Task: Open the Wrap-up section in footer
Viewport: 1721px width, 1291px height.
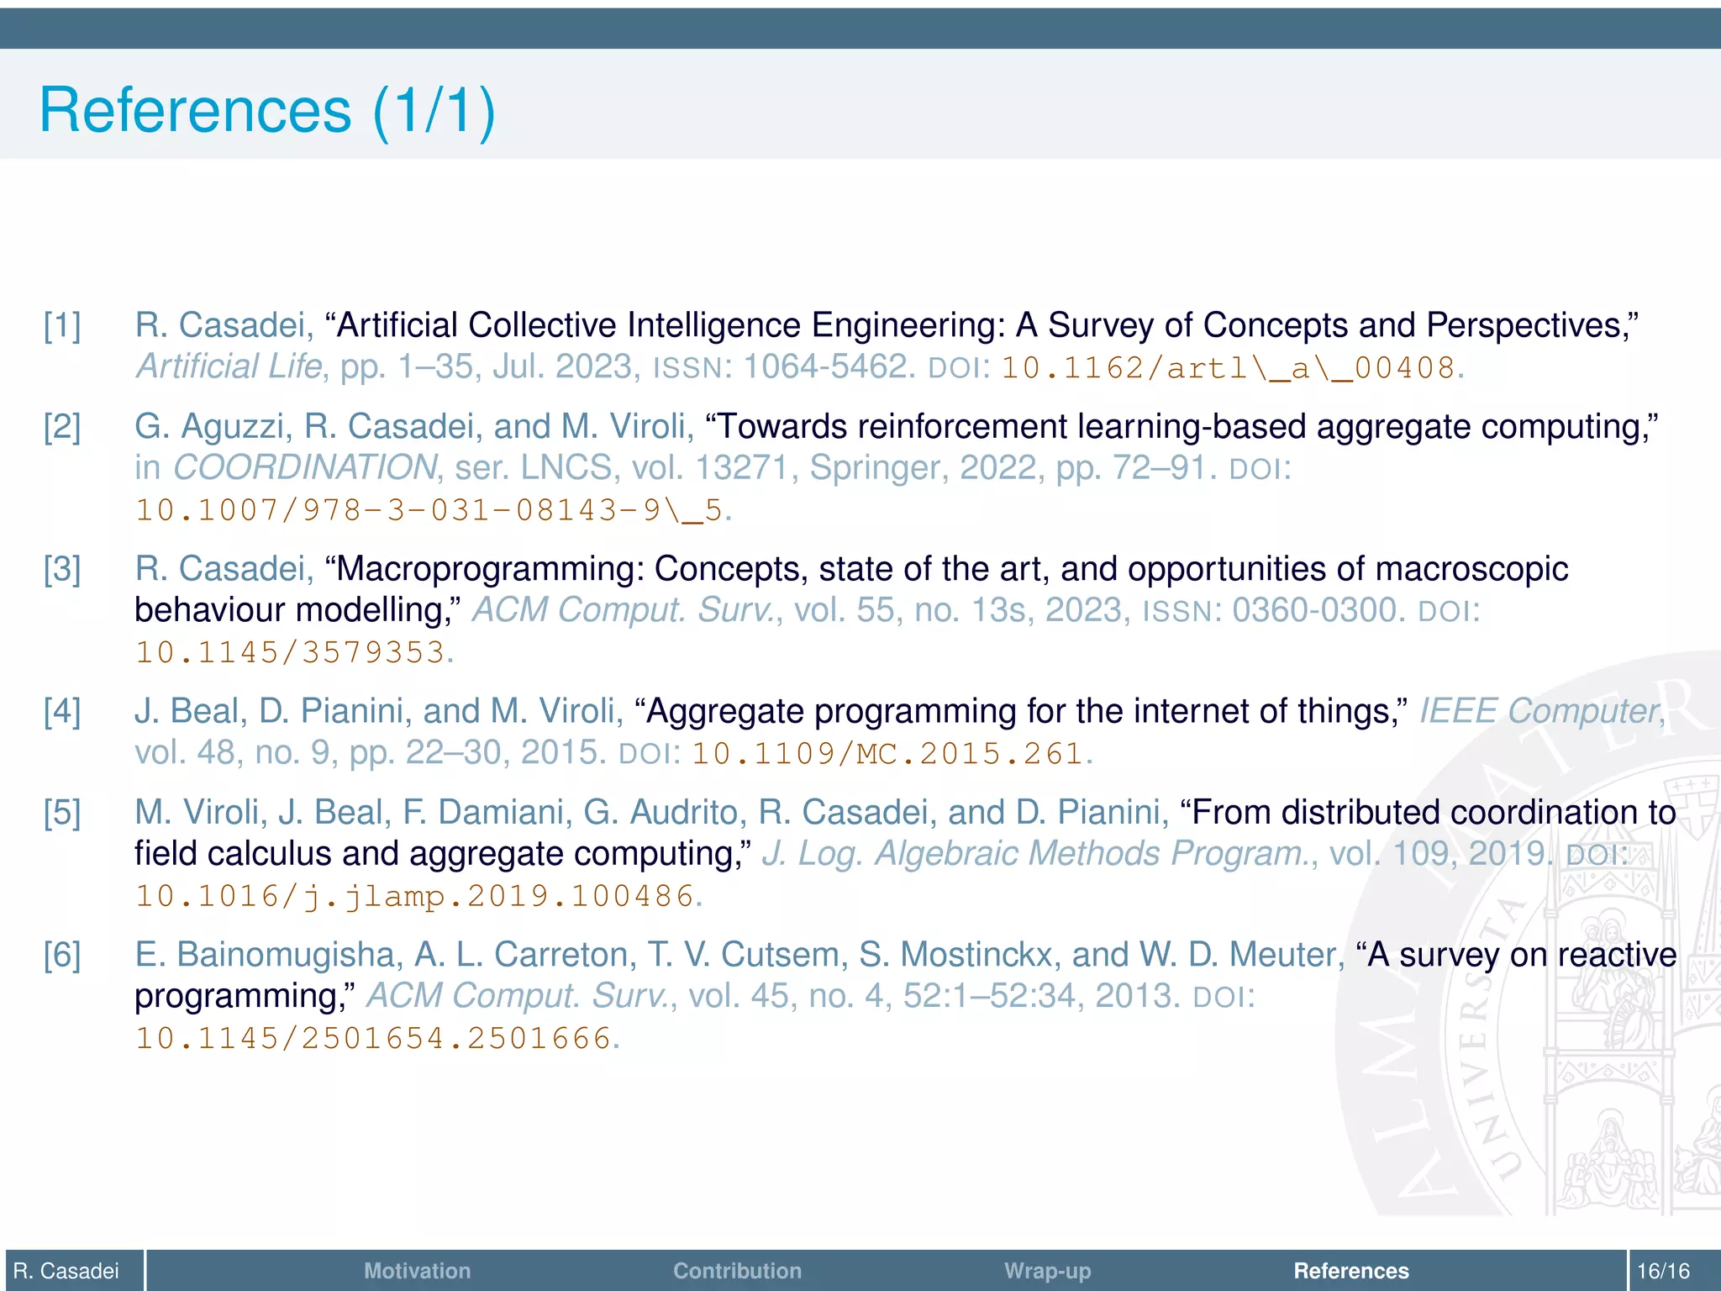Action: point(1047,1271)
